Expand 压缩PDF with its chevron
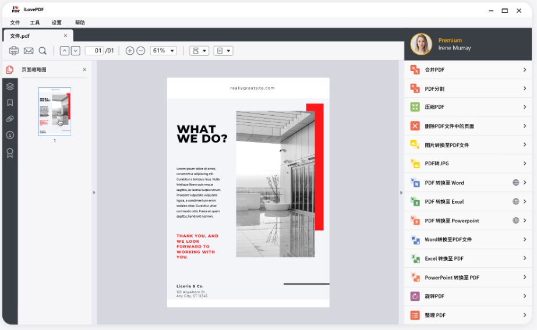 point(525,107)
